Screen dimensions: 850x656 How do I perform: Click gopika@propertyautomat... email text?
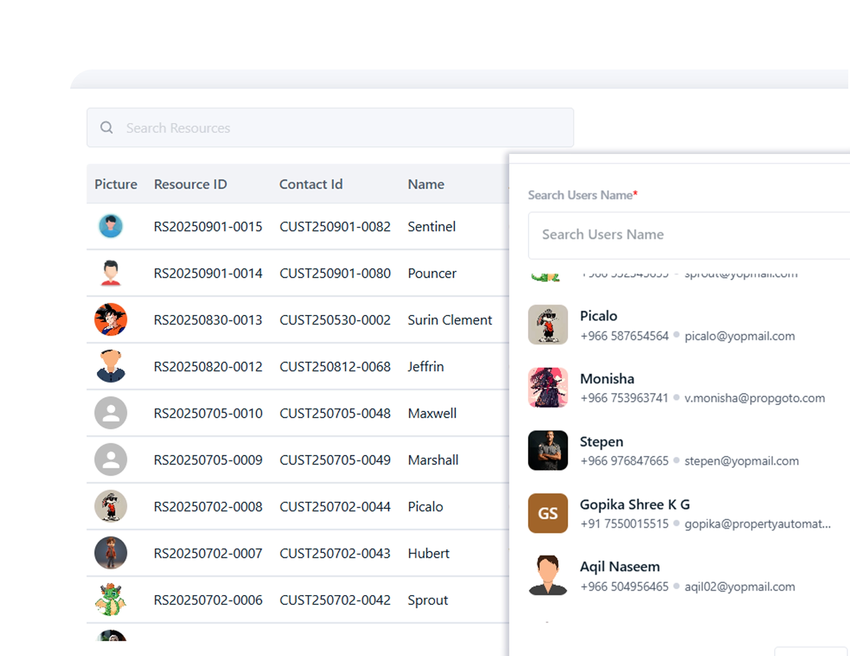pos(755,524)
